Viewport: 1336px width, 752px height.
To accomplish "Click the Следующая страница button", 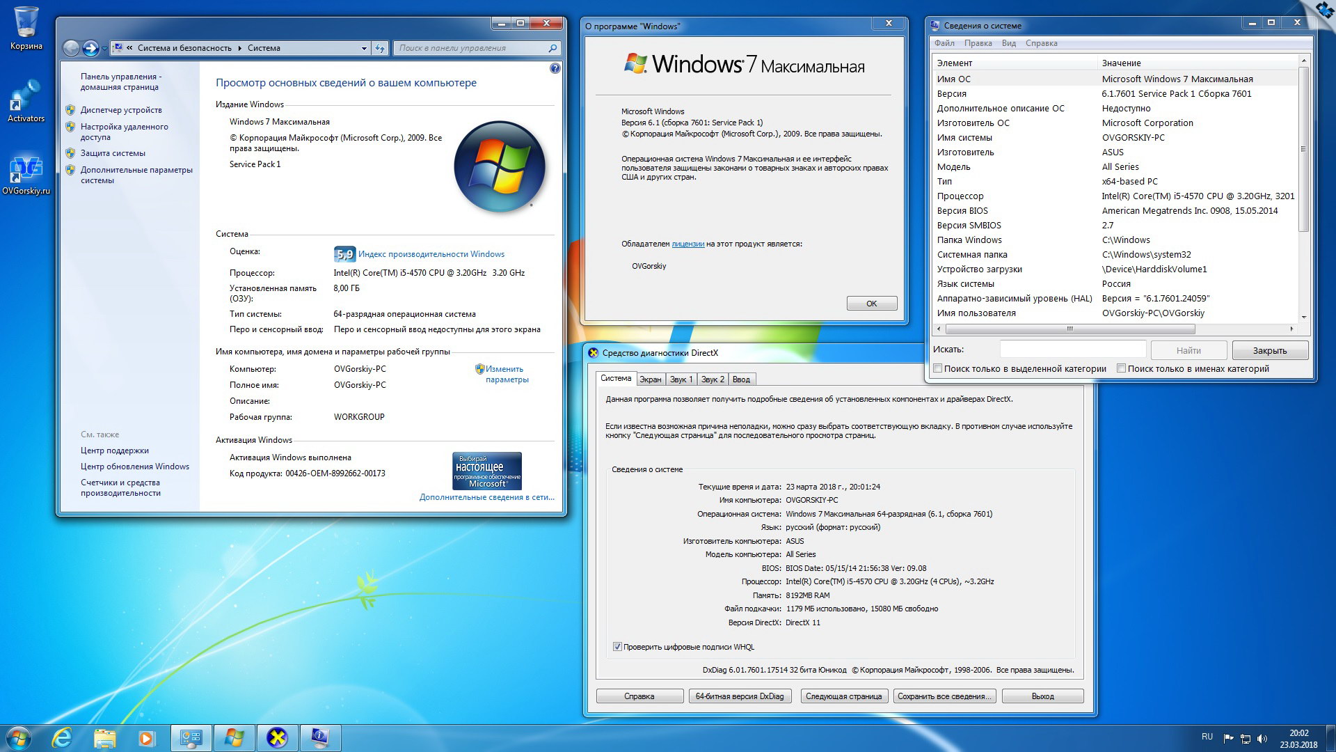I will [x=843, y=696].
